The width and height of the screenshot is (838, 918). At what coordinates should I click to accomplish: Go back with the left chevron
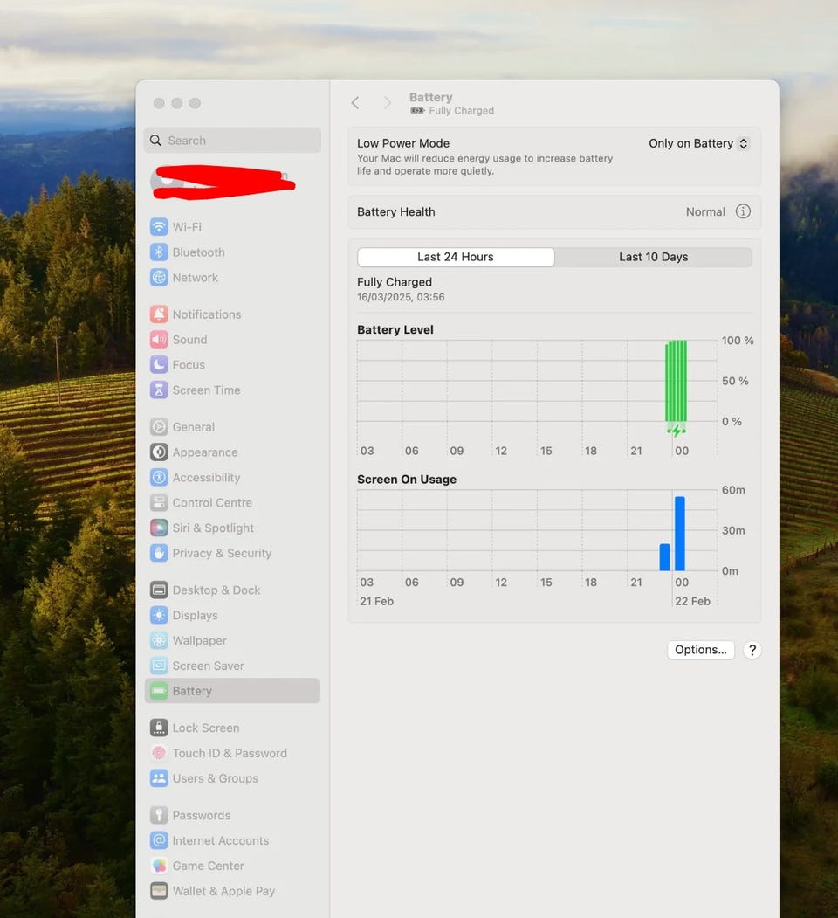[x=355, y=103]
